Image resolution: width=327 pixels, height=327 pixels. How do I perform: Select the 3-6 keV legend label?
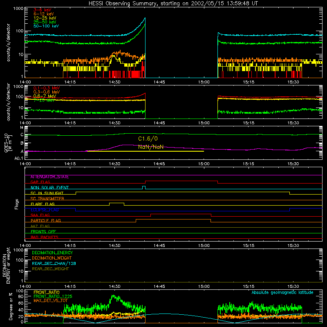pyautogui.click(x=43, y=10)
